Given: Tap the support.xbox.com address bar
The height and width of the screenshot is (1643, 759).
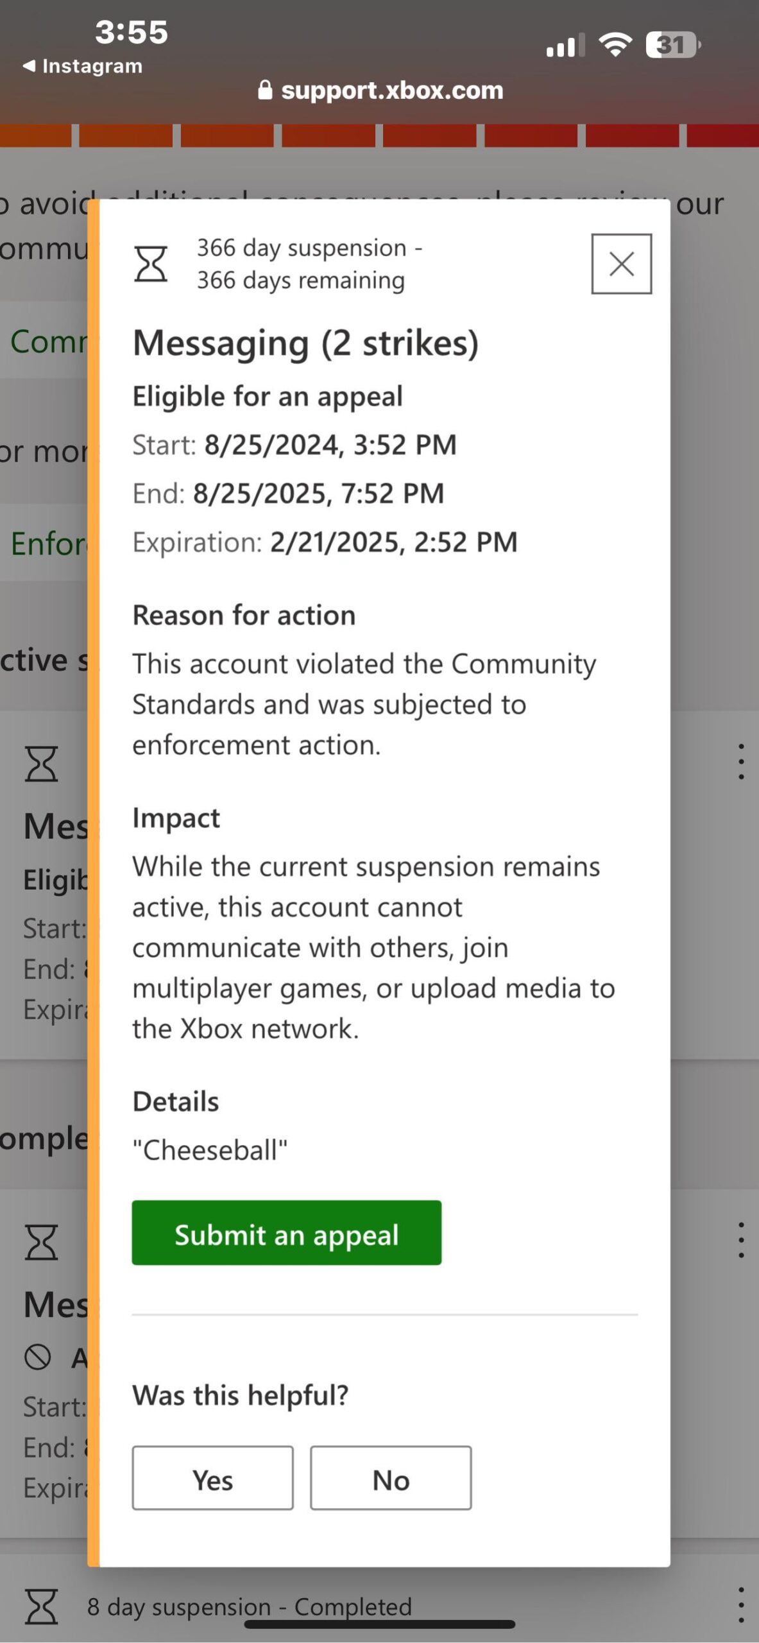Looking at the screenshot, I should pyautogui.click(x=380, y=90).
